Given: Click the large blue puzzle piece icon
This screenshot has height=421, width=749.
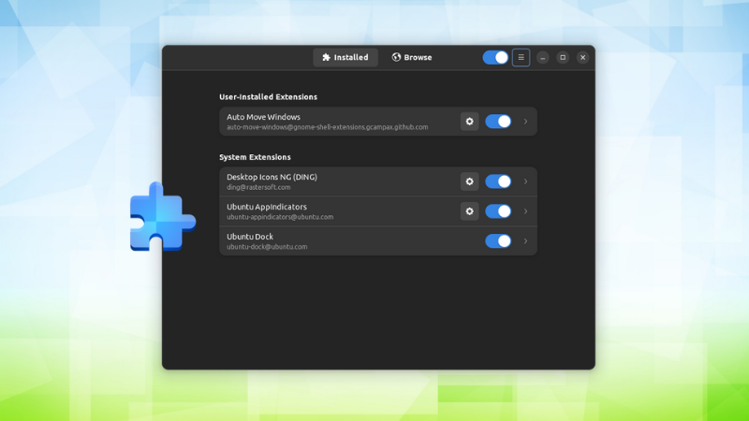Looking at the screenshot, I should point(162,217).
